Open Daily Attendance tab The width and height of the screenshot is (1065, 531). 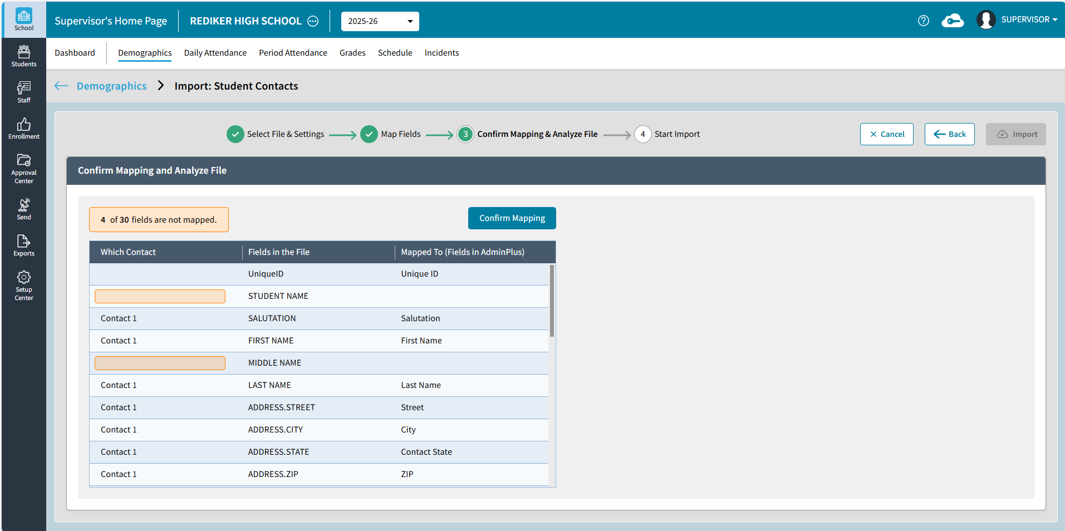[215, 53]
